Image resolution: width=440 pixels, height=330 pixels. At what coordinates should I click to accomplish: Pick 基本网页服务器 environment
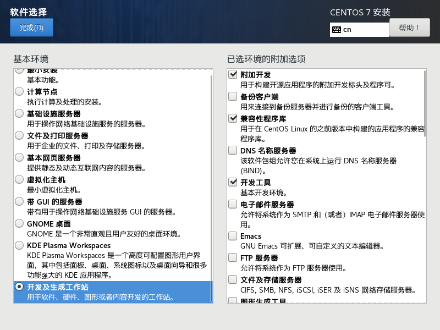(x=19, y=157)
